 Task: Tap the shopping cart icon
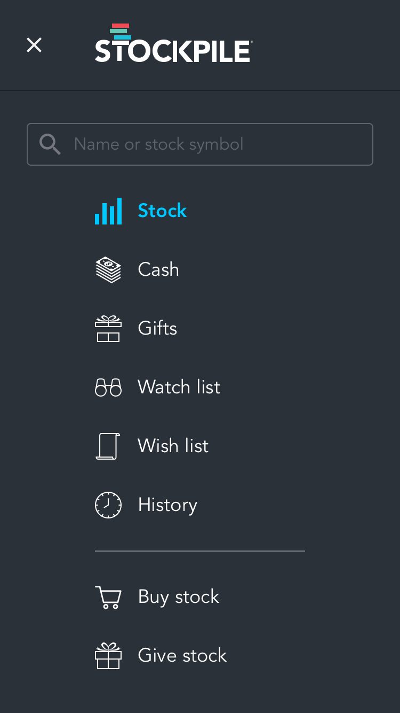pyautogui.click(x=108, y=597)
